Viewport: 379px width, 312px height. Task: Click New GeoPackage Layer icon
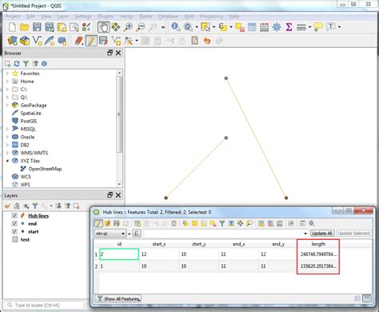25,41
